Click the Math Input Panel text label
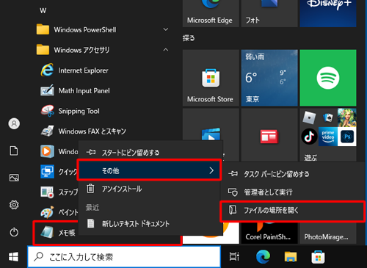Viewport: 367px width, 268px height. (84, 91)
